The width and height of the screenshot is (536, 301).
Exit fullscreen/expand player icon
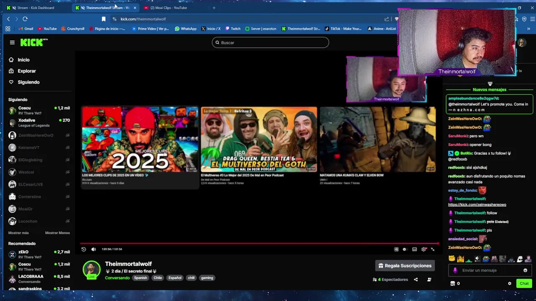(433, 249)
